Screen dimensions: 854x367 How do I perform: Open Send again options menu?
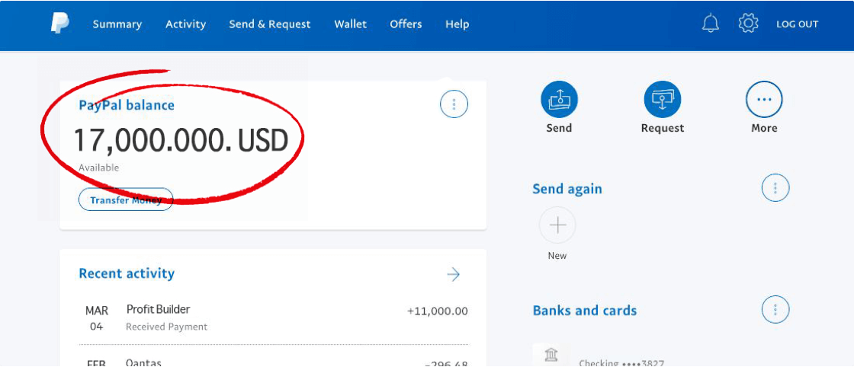pyautogui.click(x=775, y=188)
